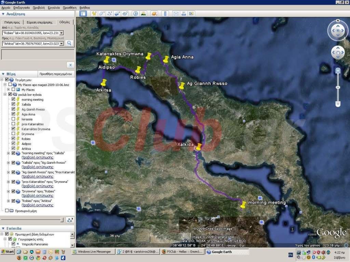Uncheck the morning meeting placemark checkbox
The image size is (350, 262).
[x=13, y=99]
